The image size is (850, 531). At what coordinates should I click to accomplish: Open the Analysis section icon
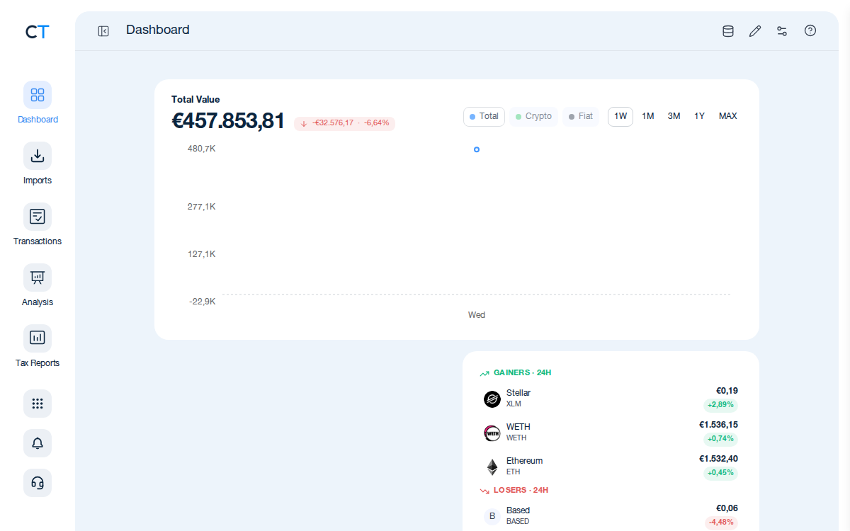(x=38, y=278)
